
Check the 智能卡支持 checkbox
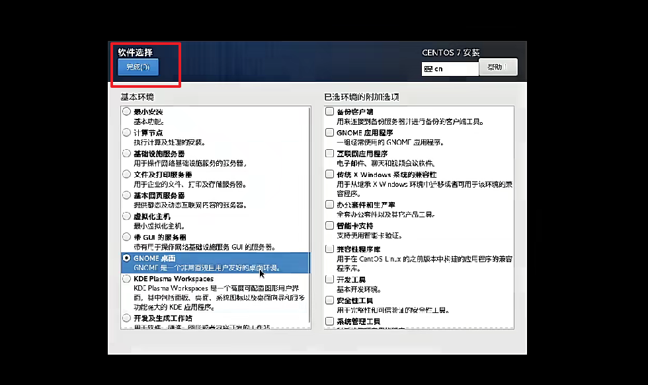point(329,226)
